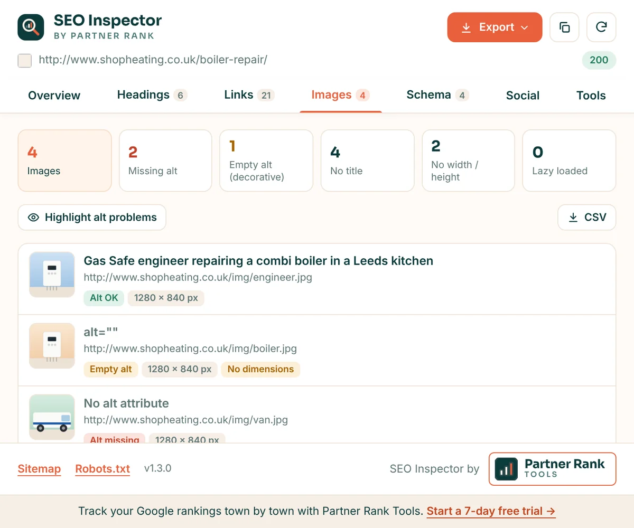
Task: Switch to the Overview tab
Action: (54, 96)
